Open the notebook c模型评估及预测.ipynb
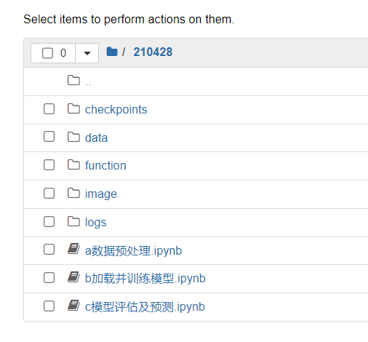 (145, 307)
